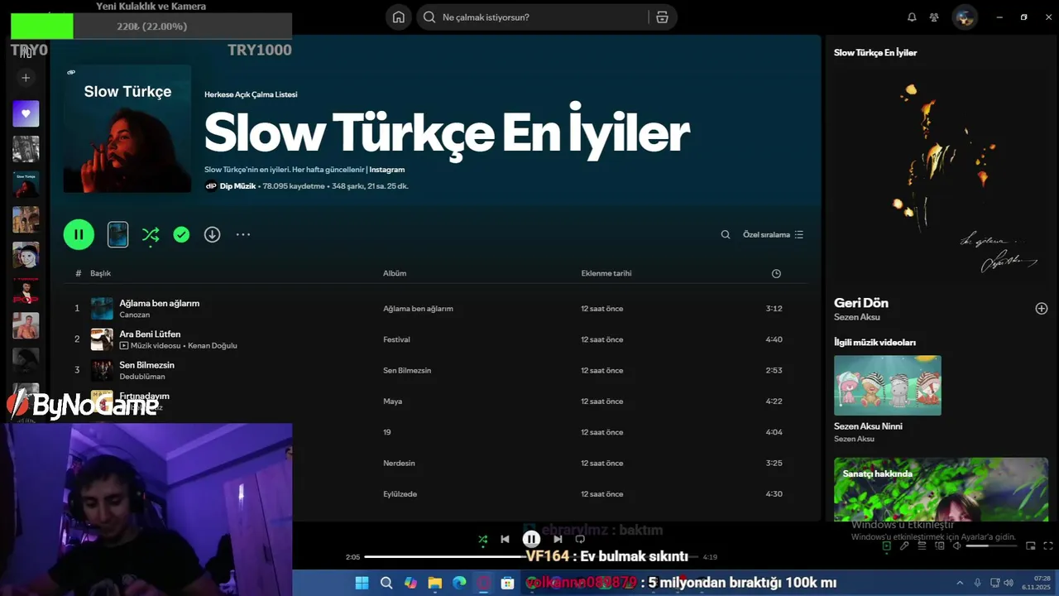Toggle repeat mode in player bar
This screenshot has width=1059, height=596.
(580, 540)
